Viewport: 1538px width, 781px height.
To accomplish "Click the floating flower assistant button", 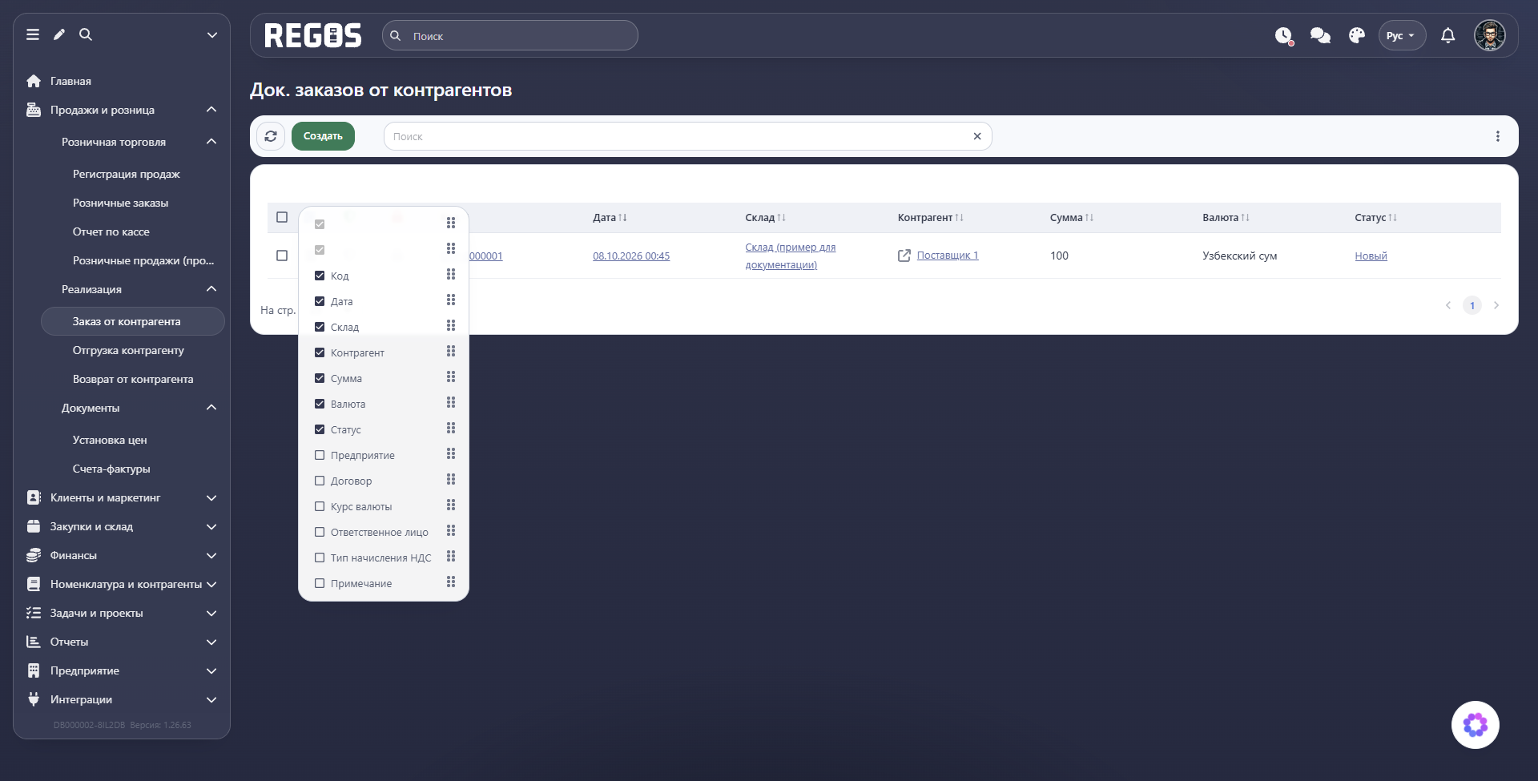I will (x=1476, y=725).
